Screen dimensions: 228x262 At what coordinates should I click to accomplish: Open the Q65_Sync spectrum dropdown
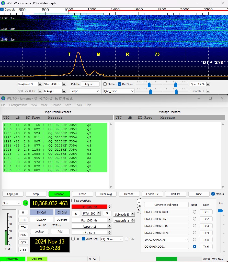coord(119,91)
